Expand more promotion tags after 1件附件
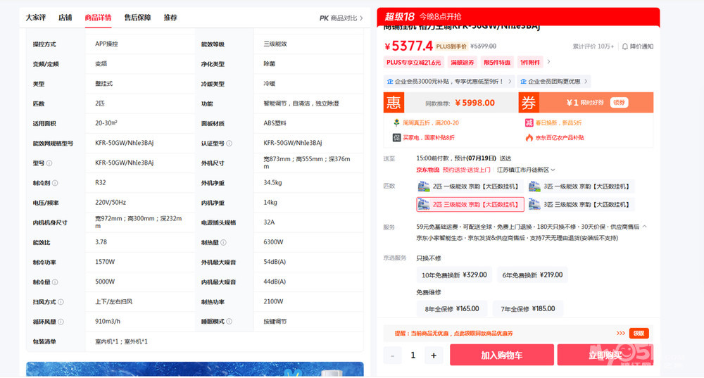This screenshot has height=378, width=704. (549, 62)
